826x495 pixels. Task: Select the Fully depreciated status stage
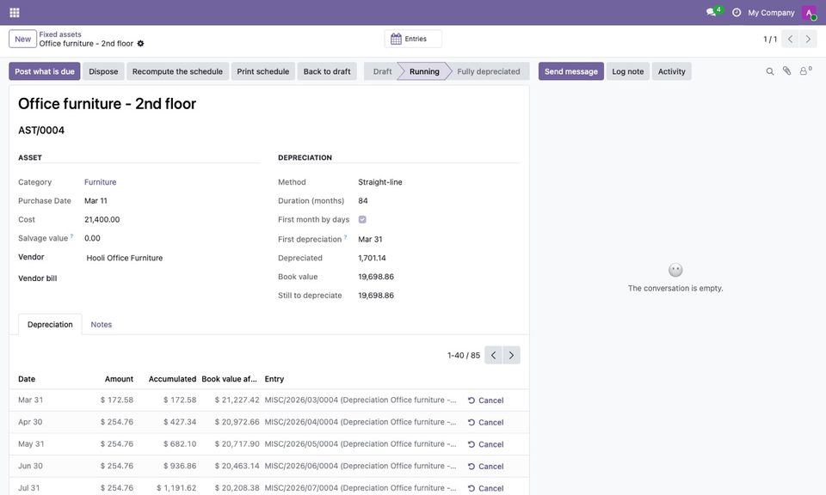click(489, 71)
